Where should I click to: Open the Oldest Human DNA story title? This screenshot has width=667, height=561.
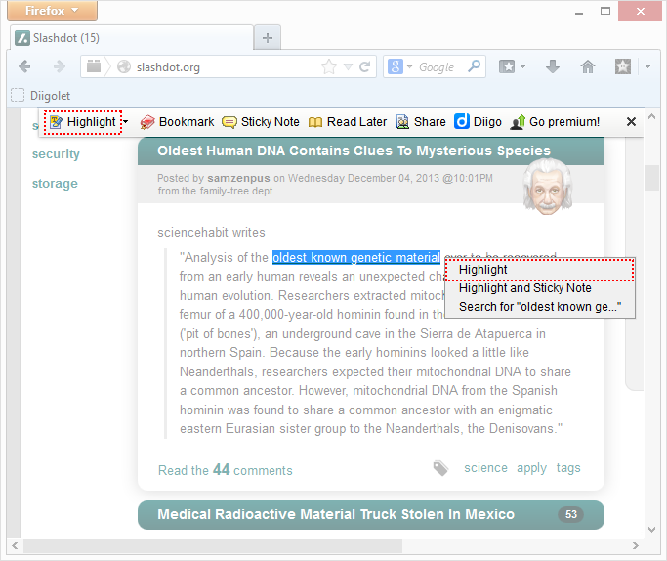point(354,151)
